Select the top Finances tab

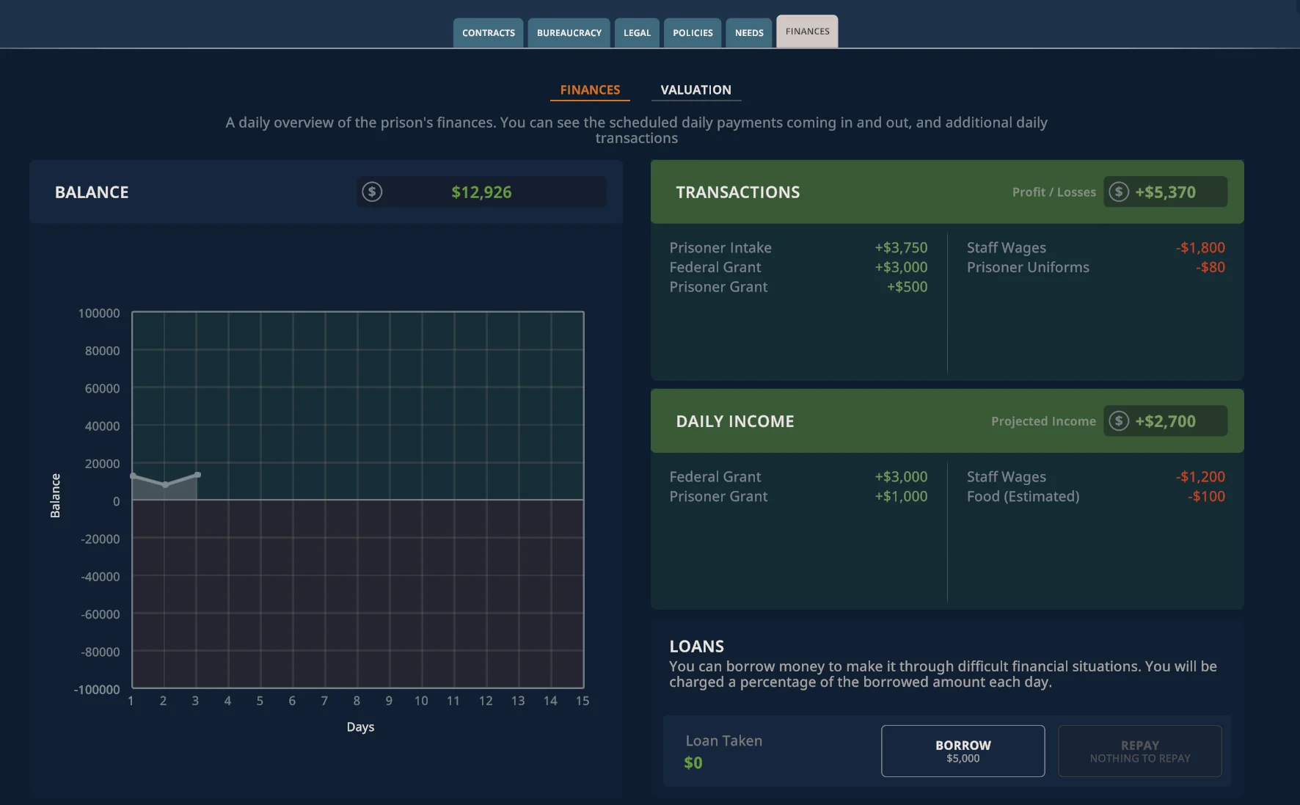[807, 32]
